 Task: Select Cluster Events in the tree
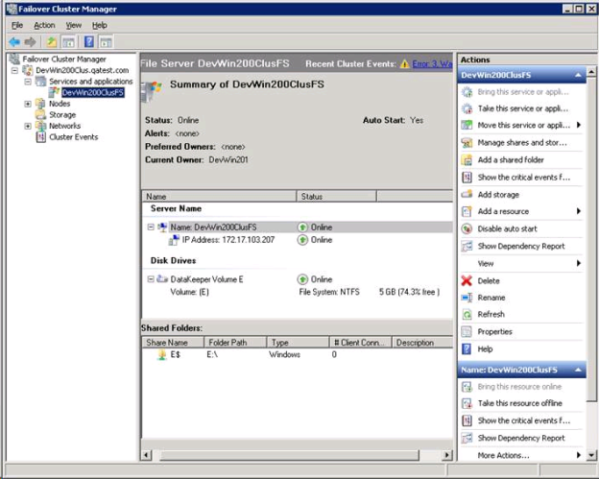(73, 137)
